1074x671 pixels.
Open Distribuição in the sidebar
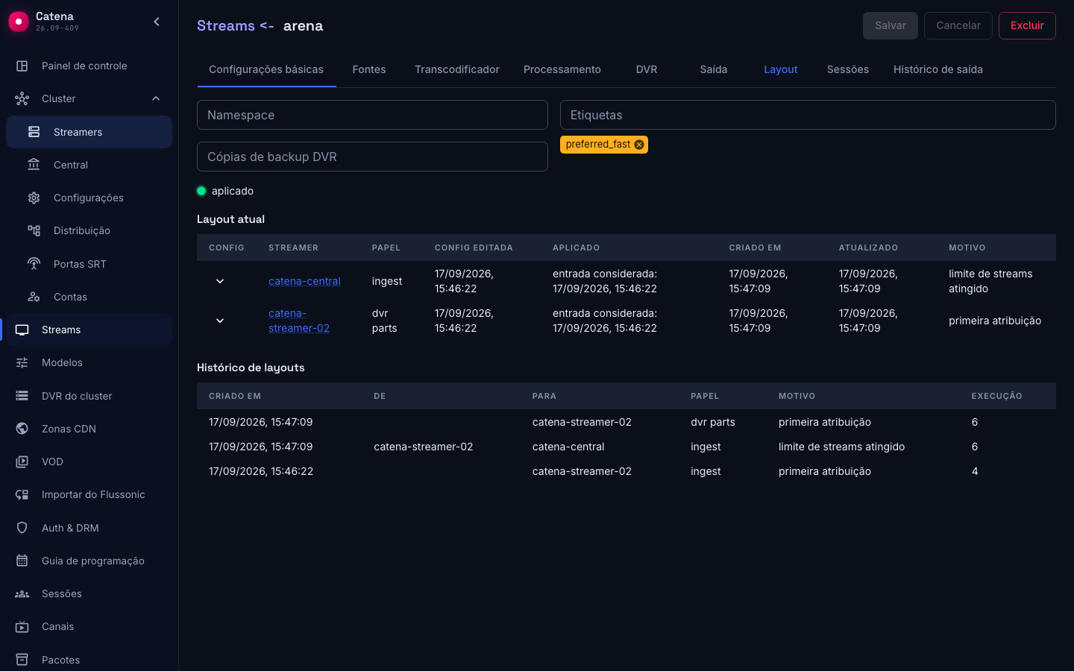89,230
